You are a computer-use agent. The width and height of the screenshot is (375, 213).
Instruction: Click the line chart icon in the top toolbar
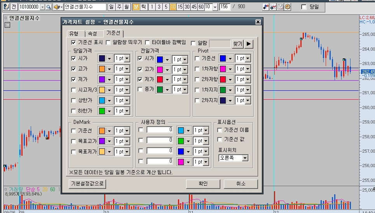pyautogui.click(x=274, y=7)
